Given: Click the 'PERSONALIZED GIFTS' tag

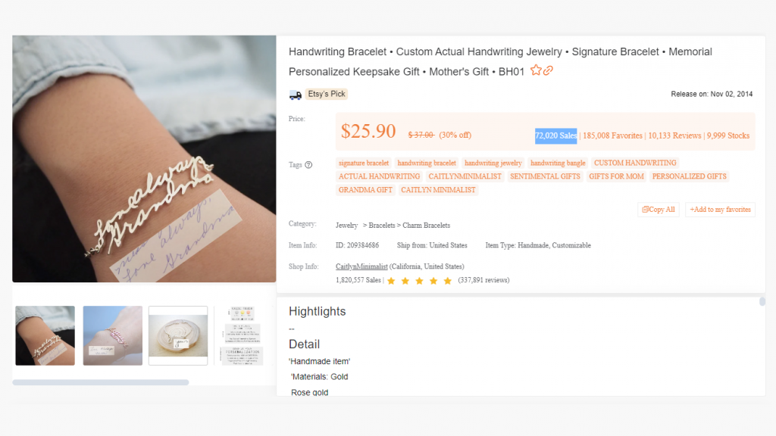Looking at the screenshot, I should (x=689, y=176).
